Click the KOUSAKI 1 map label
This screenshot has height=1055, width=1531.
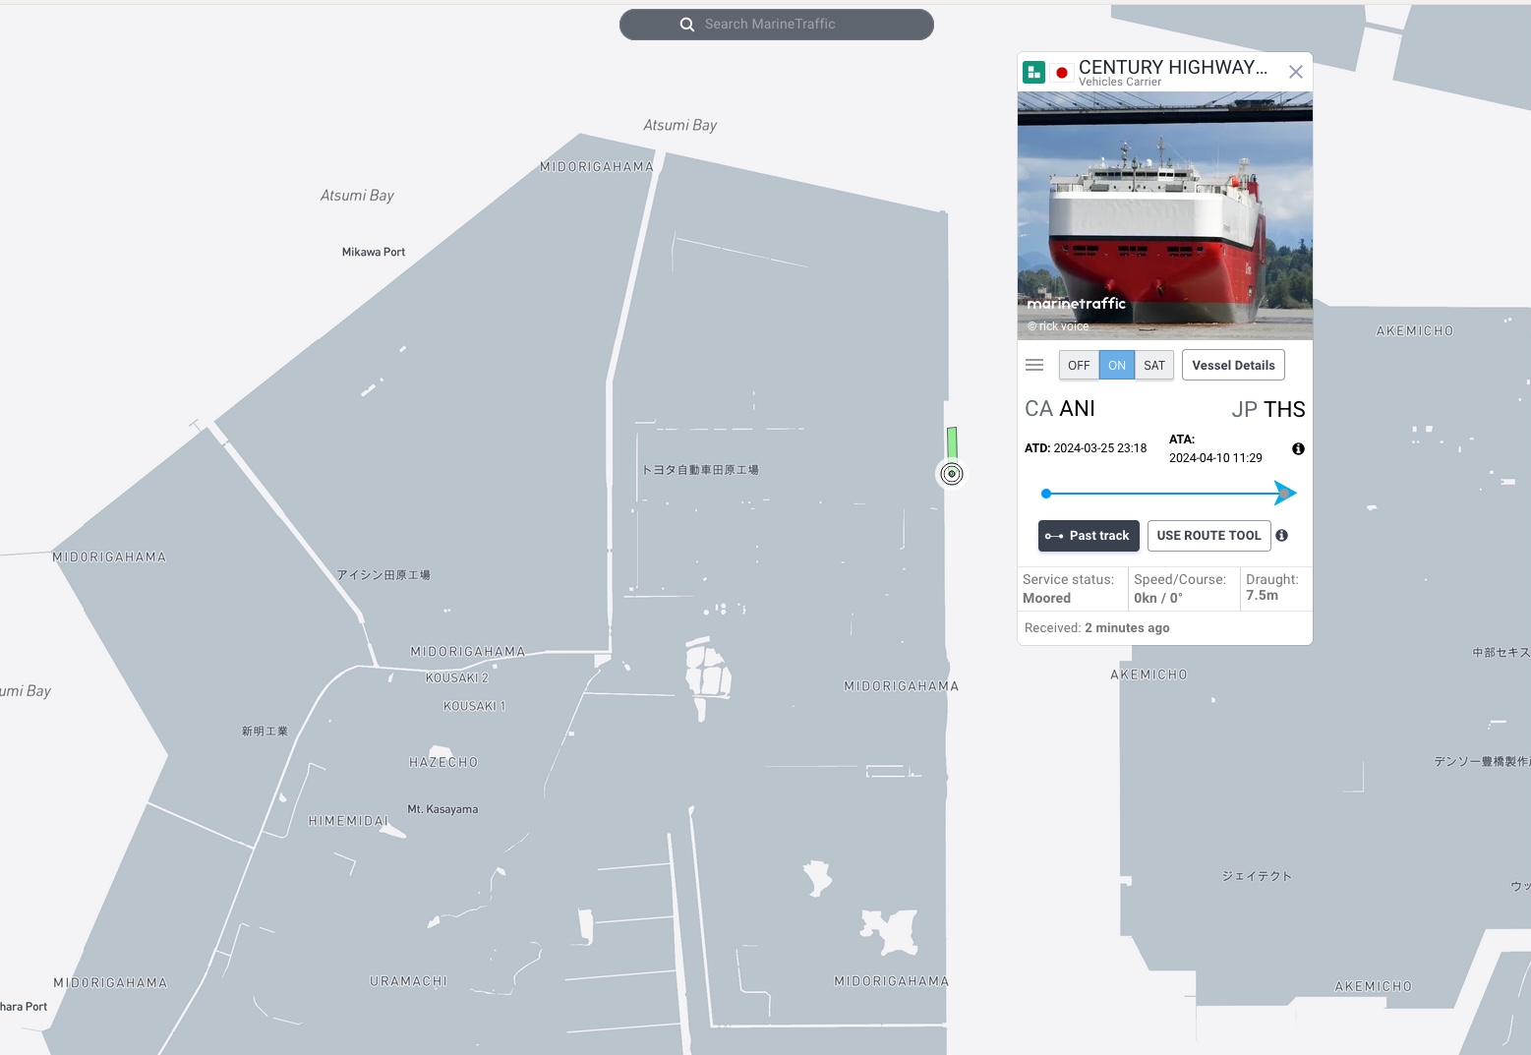coord(474,706)
